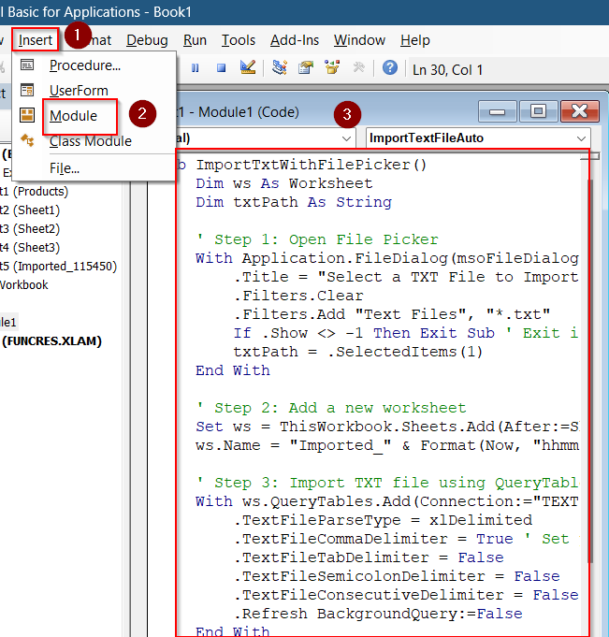This screenshot has width=609, height=637.
Task: Click the Break (pause) toolbar button
Action: tap(195, 68)
